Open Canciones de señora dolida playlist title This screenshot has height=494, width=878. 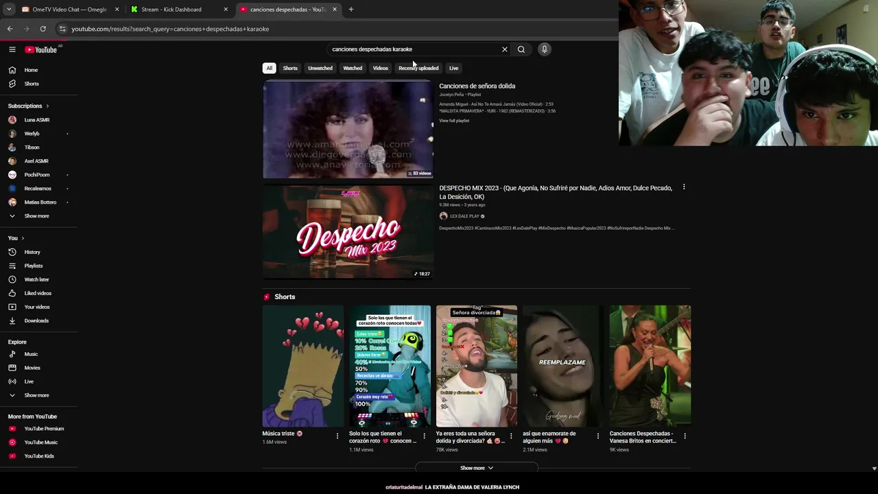pyautogui.click(x=477, y=86)
